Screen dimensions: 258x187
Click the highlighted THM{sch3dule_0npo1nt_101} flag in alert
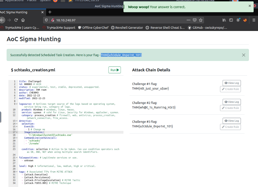point(121,55)
